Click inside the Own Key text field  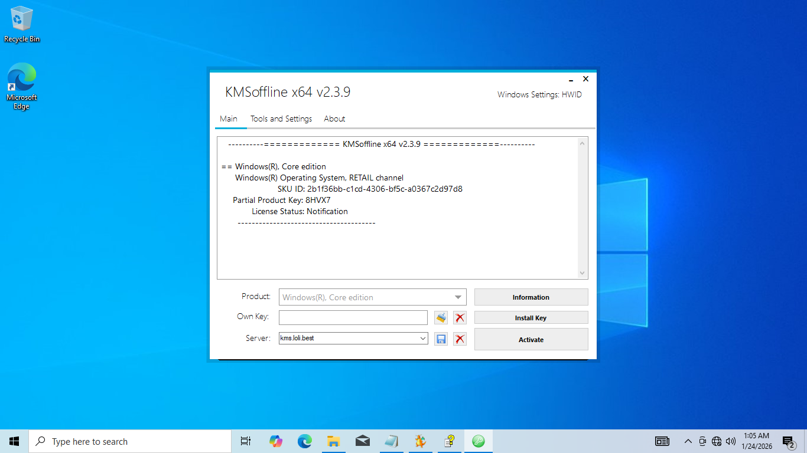[353, 318]
